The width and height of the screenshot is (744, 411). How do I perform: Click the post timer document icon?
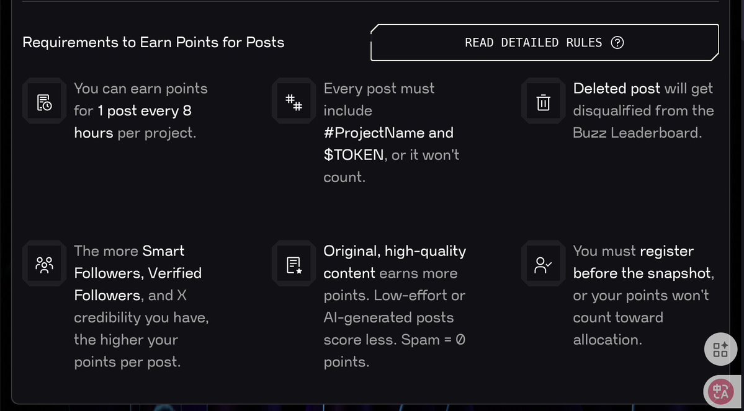[x=45, y=102]
